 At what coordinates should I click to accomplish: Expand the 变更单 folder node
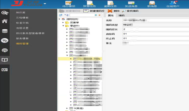tap(63, 23)
